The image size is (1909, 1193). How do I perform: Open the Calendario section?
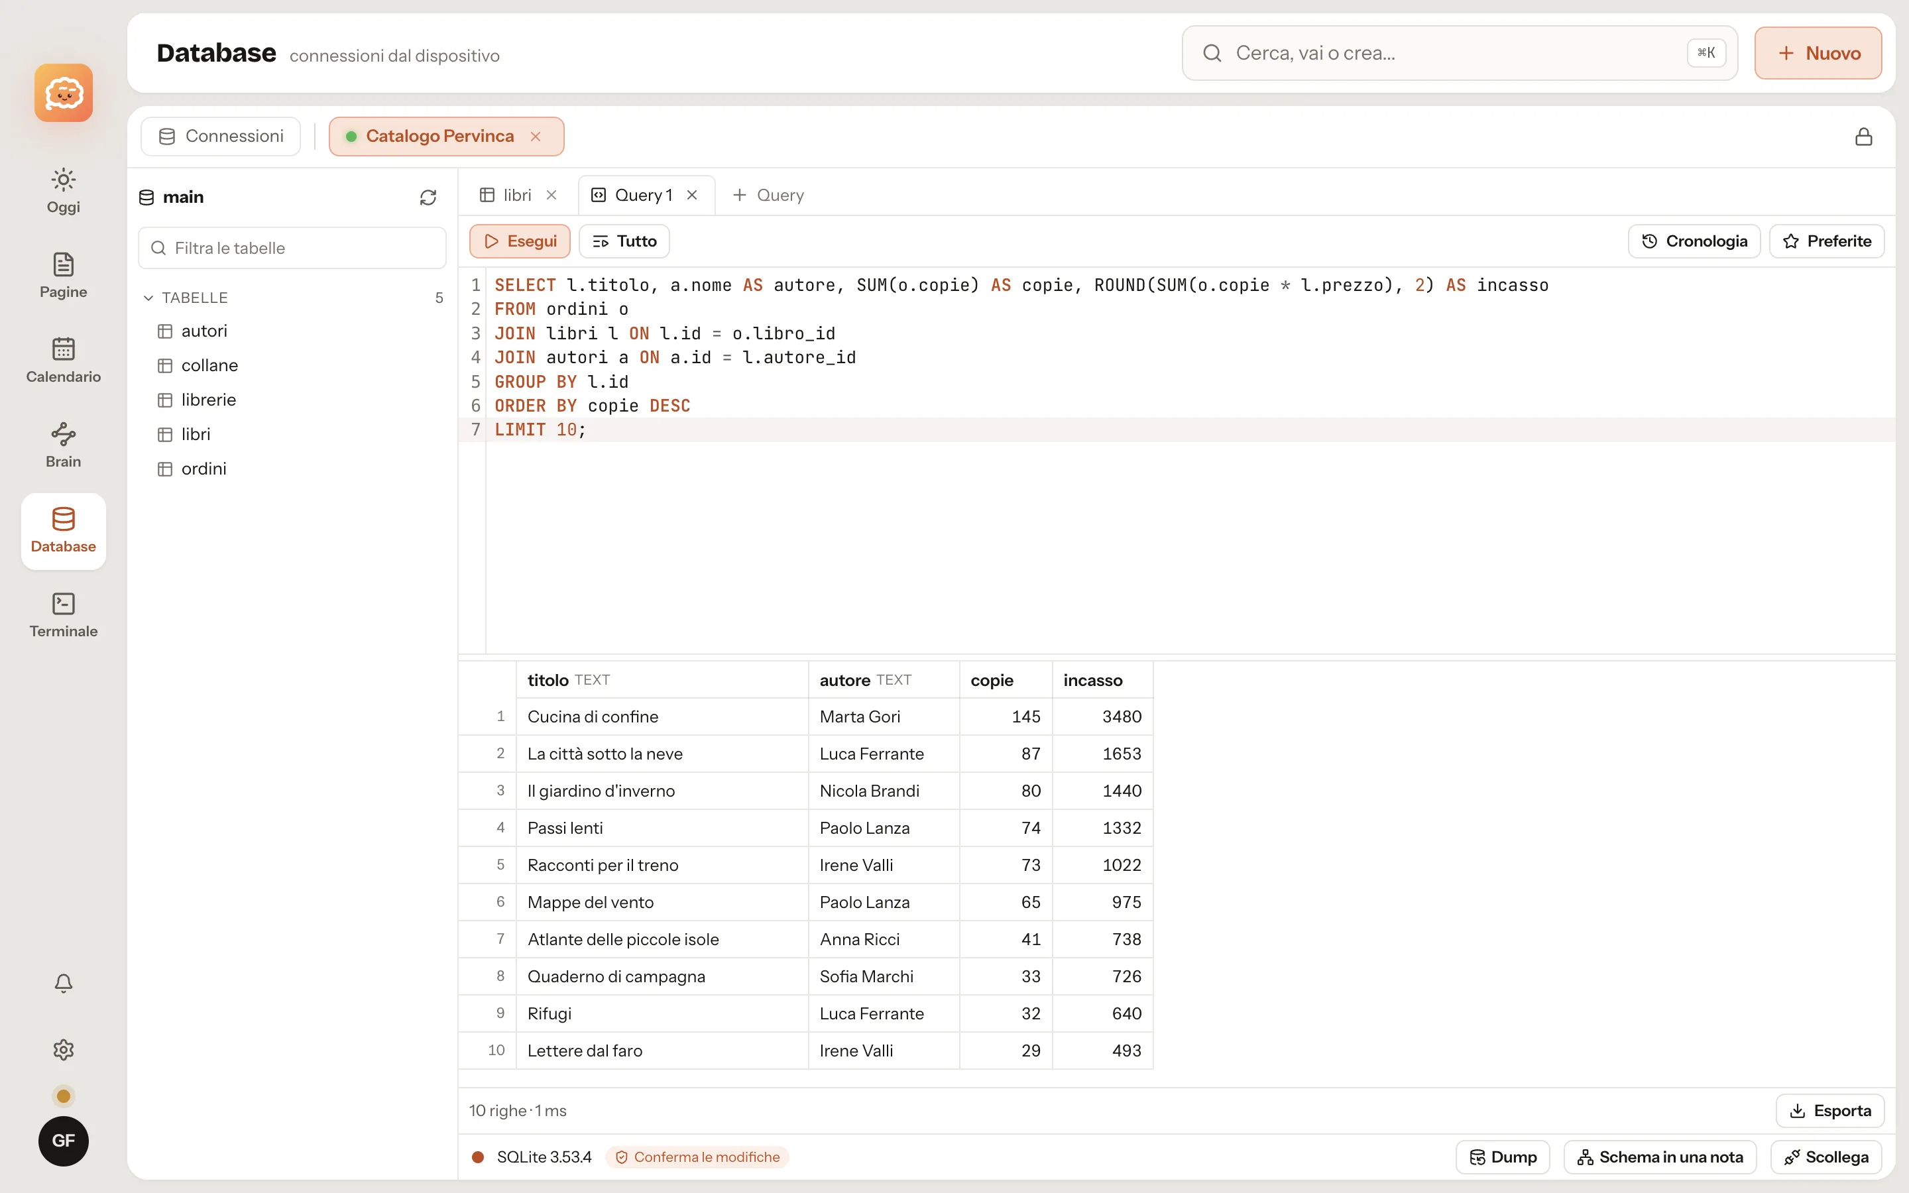pos(63,360)
